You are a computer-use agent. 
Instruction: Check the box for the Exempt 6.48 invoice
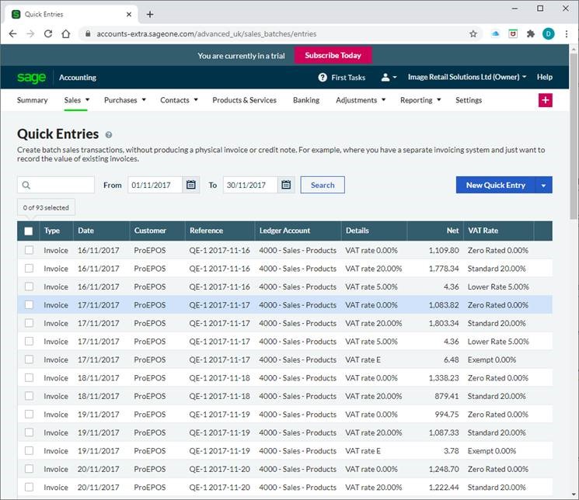click(29, 359)
